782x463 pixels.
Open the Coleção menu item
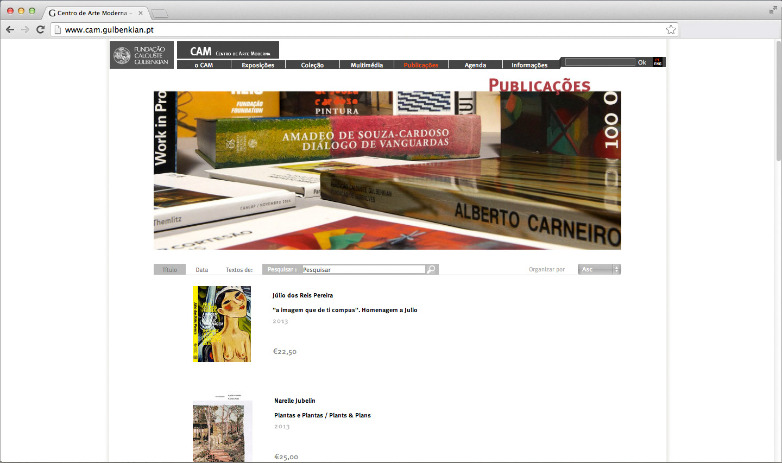click(x=312, y=65)
